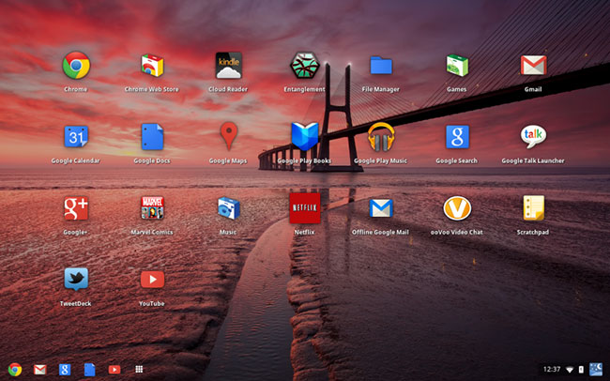Open Google Play Books app
610x381 pixels.
click(305, 137)
